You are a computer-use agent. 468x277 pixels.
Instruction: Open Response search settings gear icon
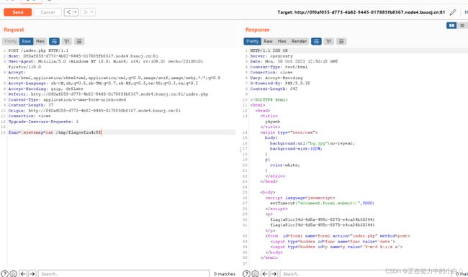(x=255, y=273)
